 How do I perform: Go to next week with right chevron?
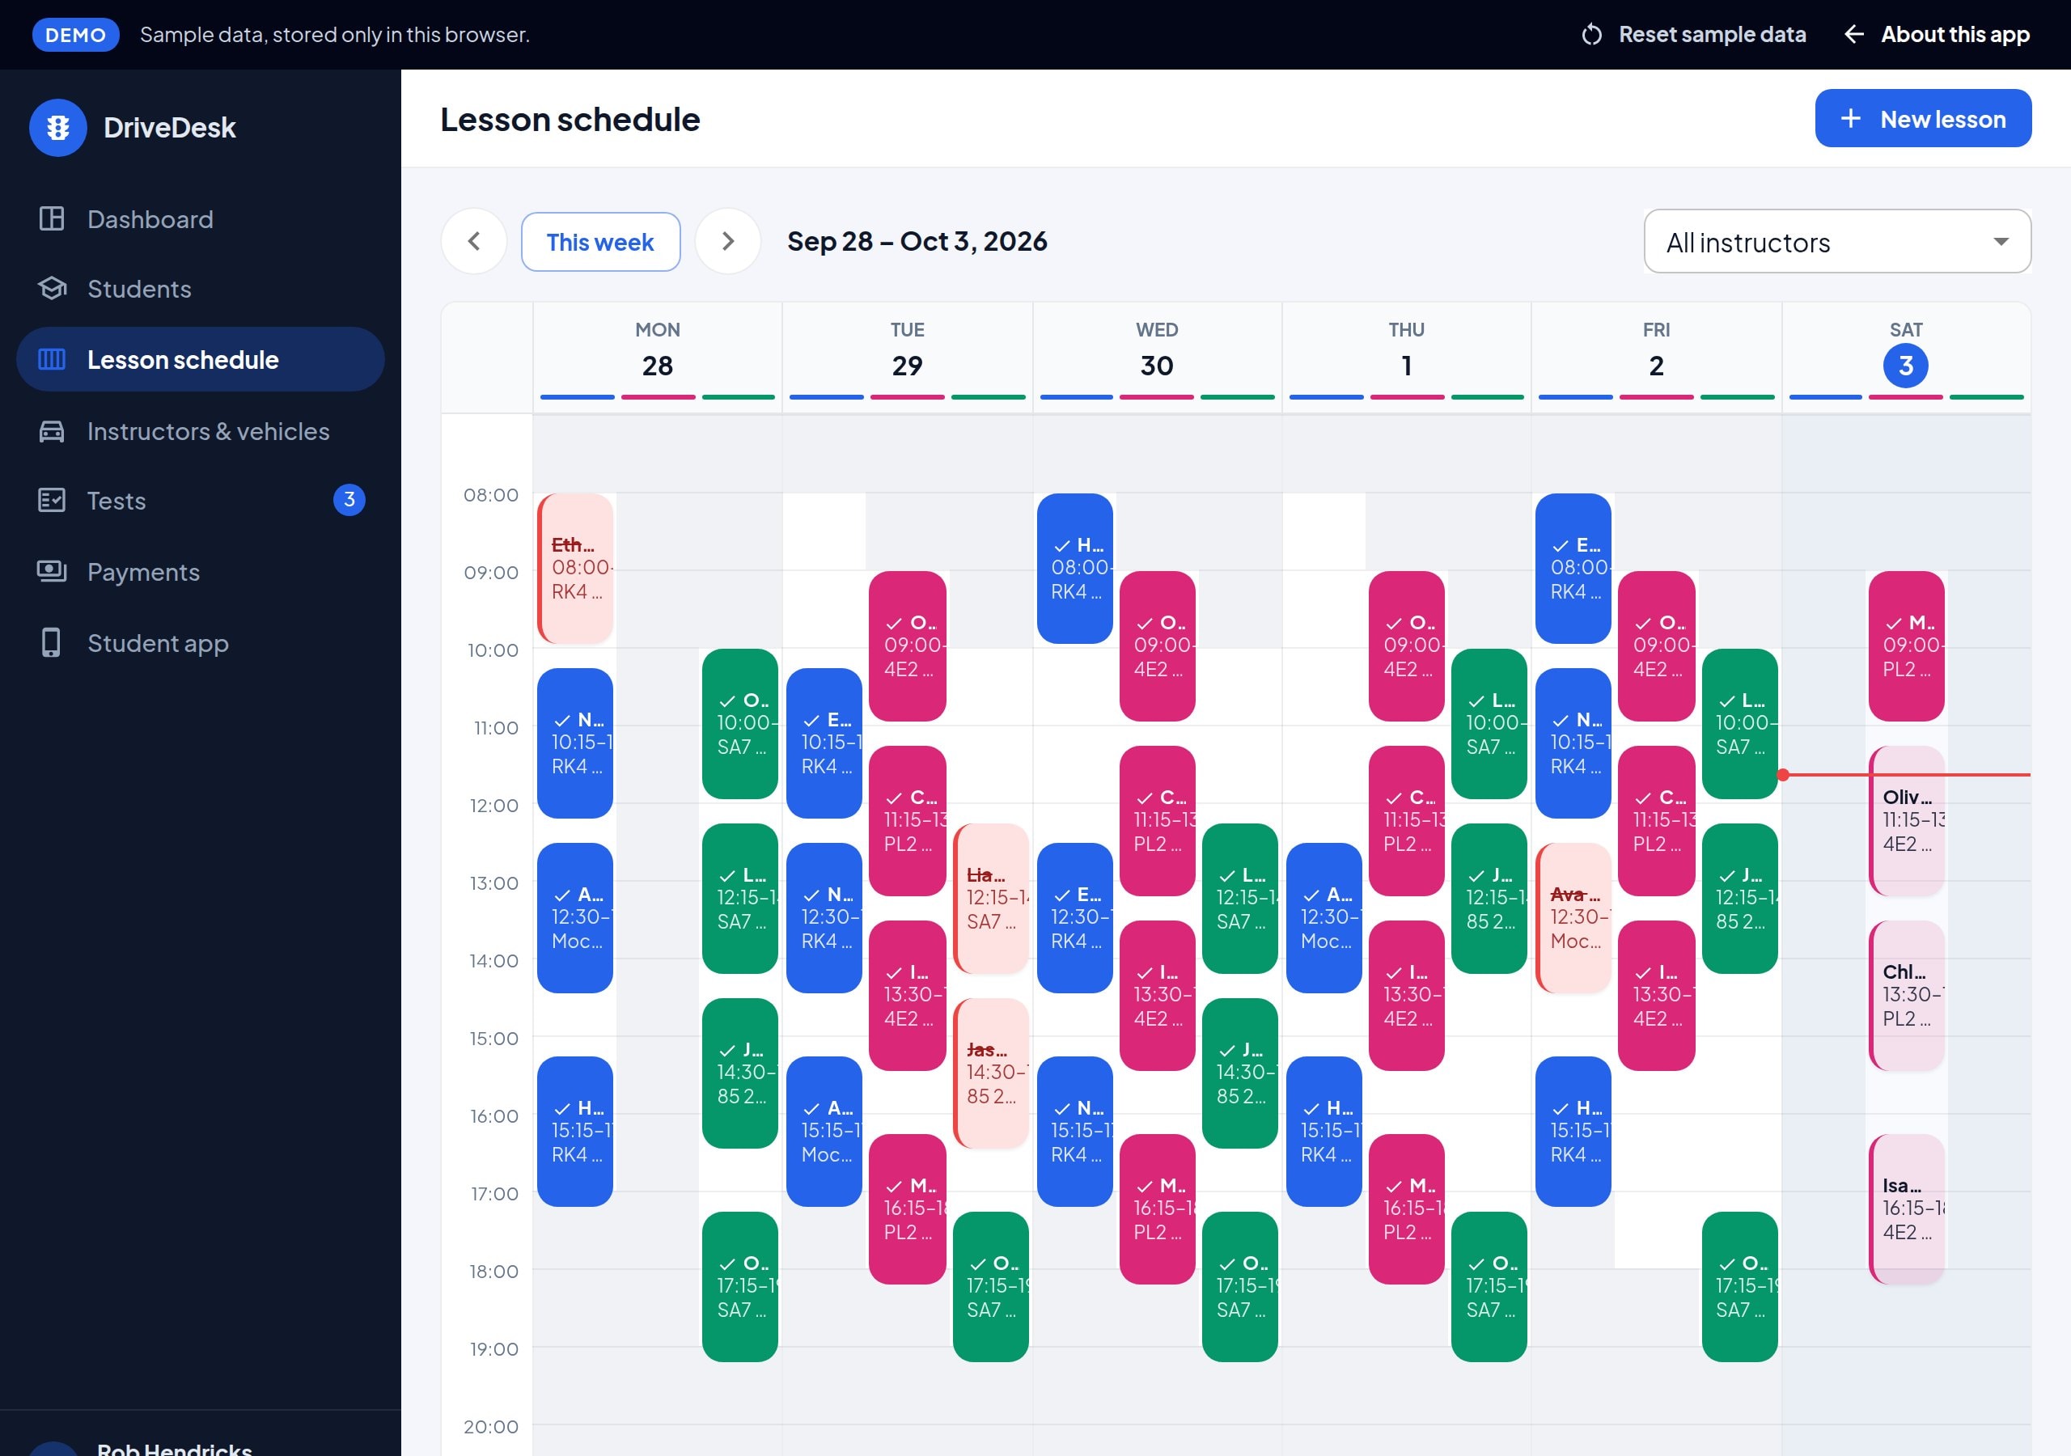pos(728,241)
